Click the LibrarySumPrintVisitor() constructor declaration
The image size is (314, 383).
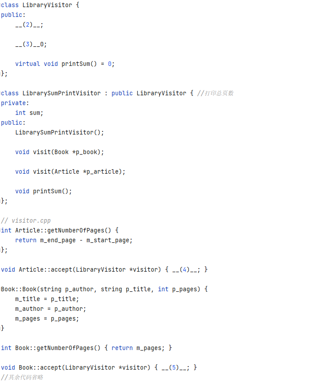59,132
